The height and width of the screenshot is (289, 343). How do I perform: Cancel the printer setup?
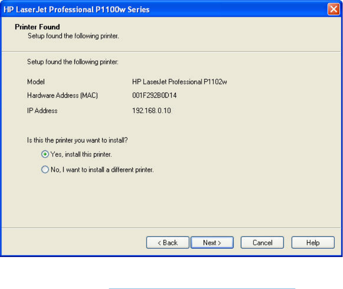(x=262, y=243)
